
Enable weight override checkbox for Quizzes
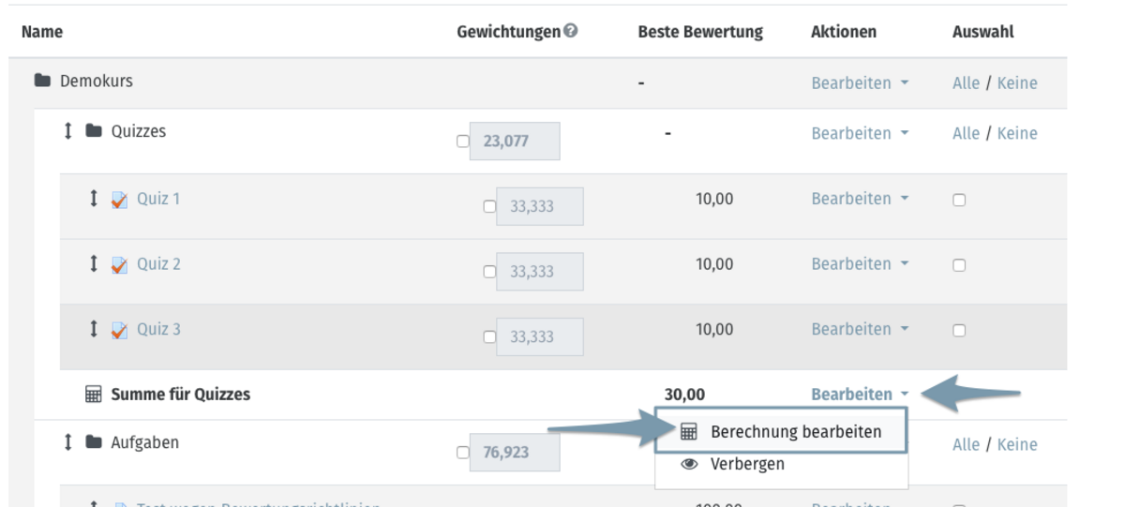click(461, 142)
